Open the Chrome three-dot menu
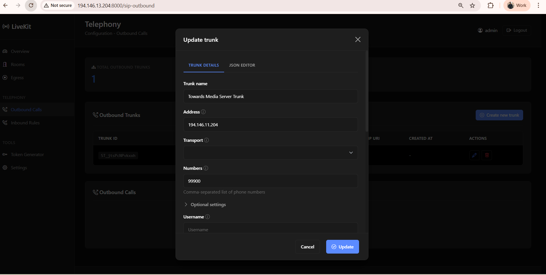The image size is (546, 275). click(538, 5)
